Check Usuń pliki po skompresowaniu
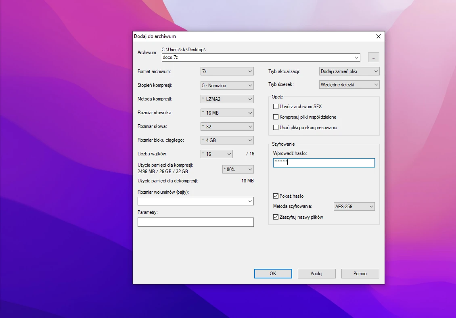The height and width of the screenshot is (318, 456). coord(276,128)
